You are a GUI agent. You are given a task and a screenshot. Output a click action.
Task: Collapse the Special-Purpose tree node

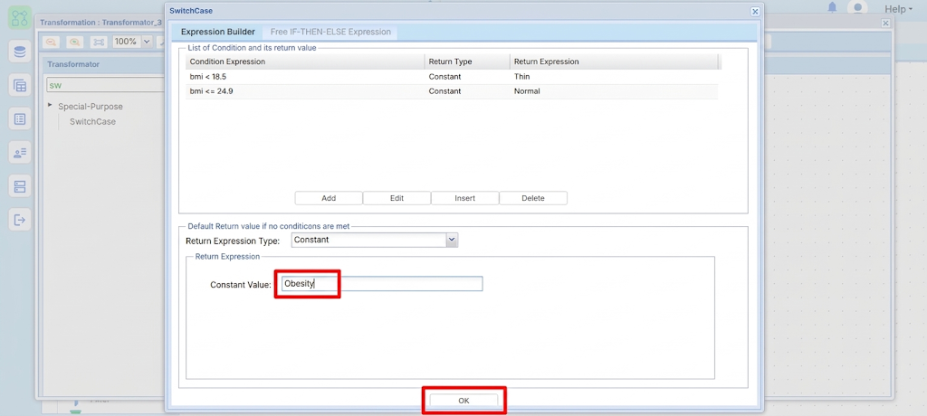[51, 105]
